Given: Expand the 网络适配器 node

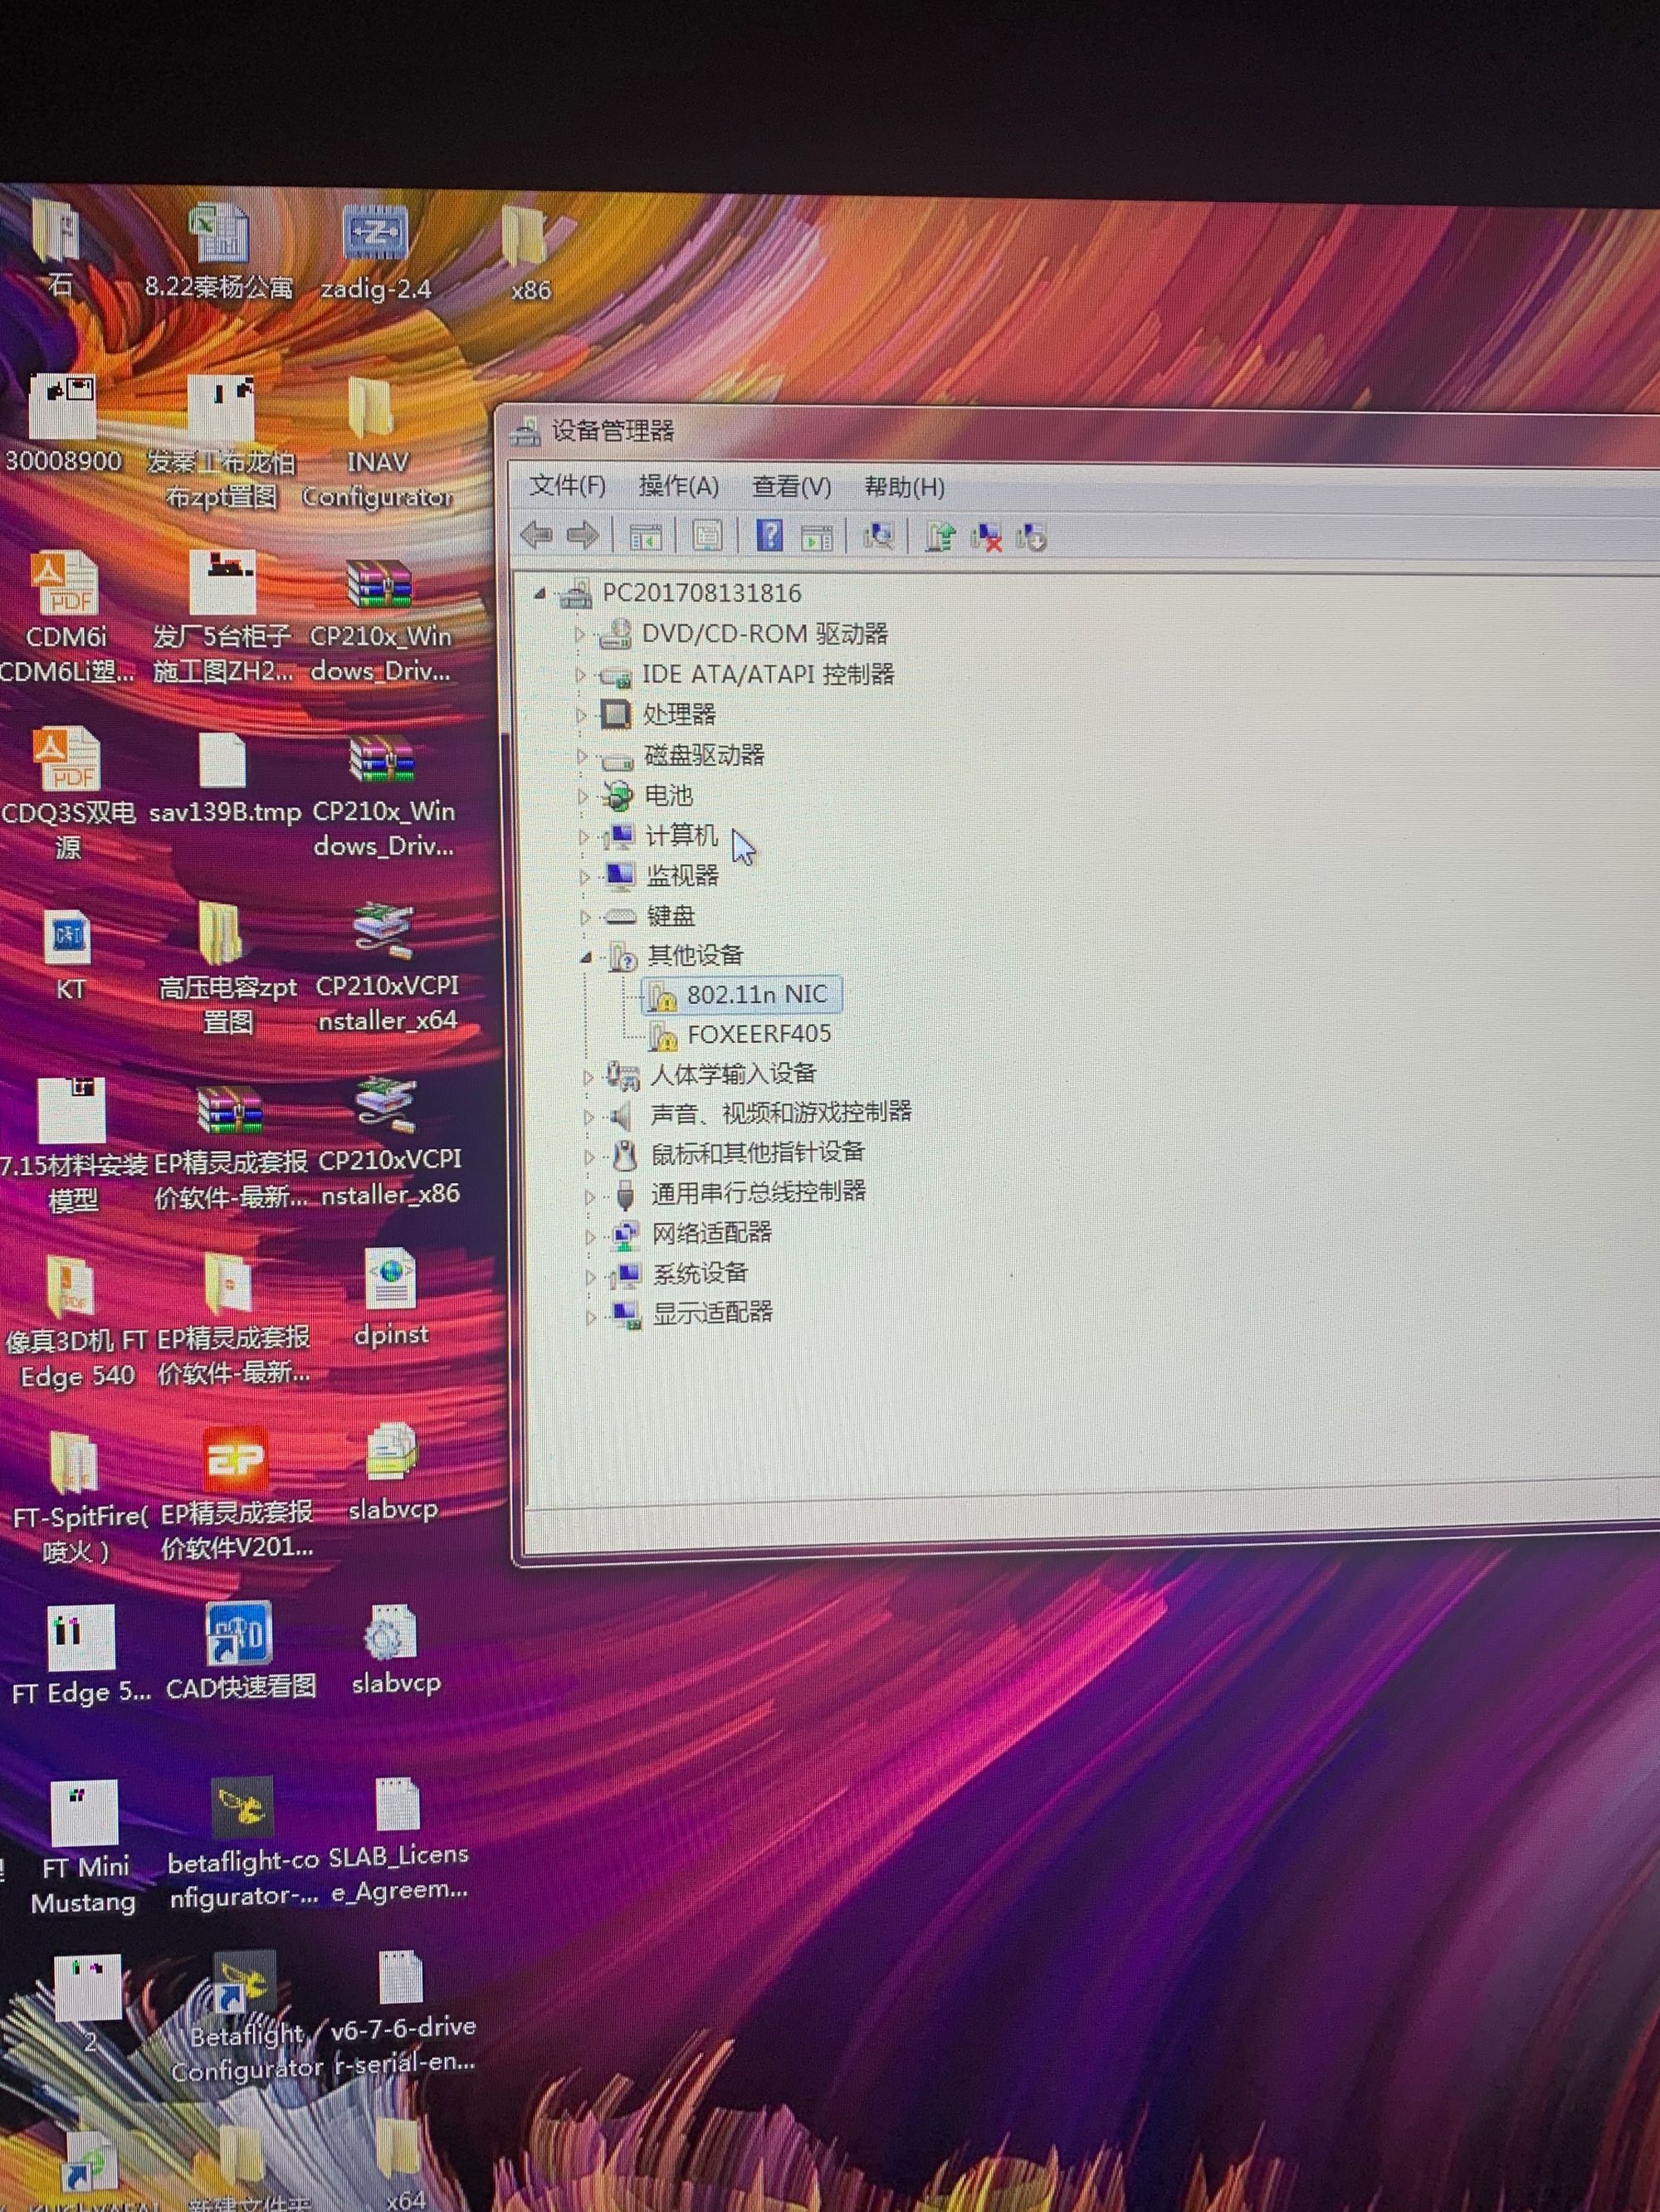Looking at the screenshot, I should pyautogui.click(x=589, y=1236).
